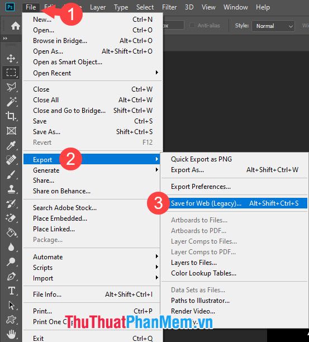Click the Photoshop Ps logo icon
The image size is (309, 342).
pyautogui.click(x=10, y=7)
